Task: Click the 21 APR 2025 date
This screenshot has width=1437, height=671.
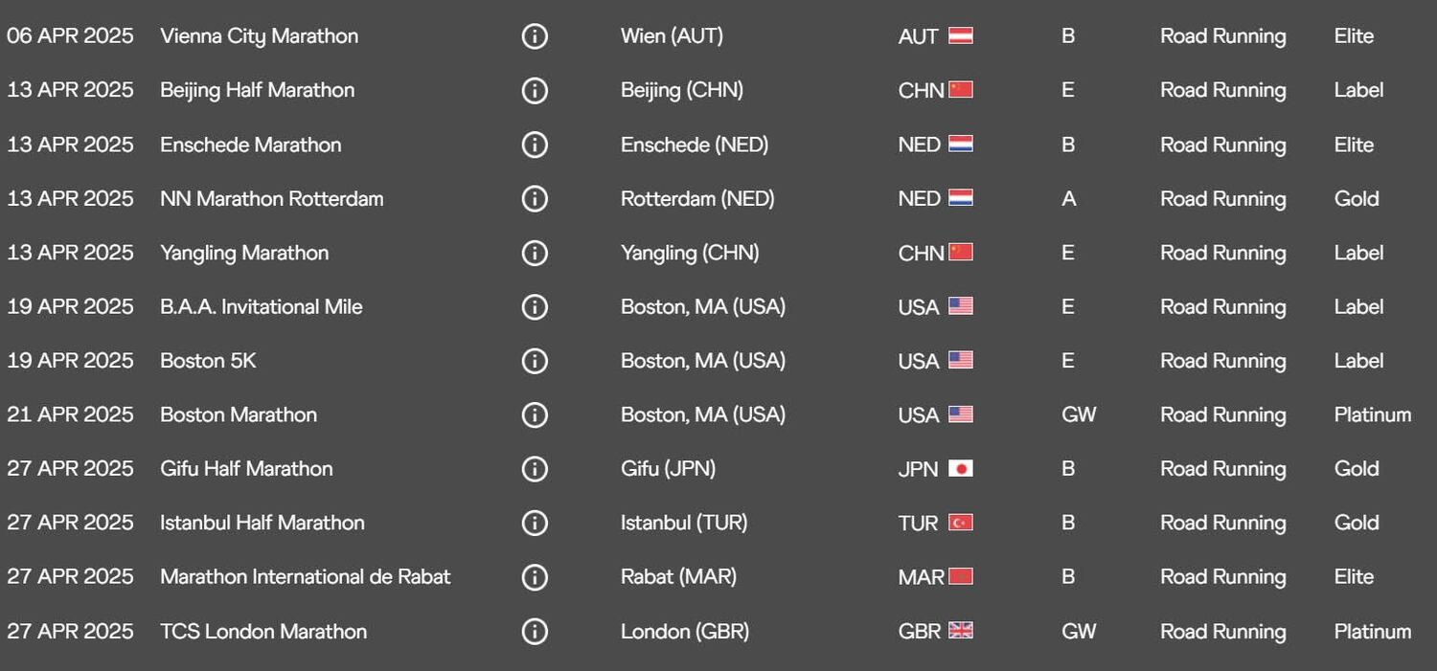Action: 70,414
